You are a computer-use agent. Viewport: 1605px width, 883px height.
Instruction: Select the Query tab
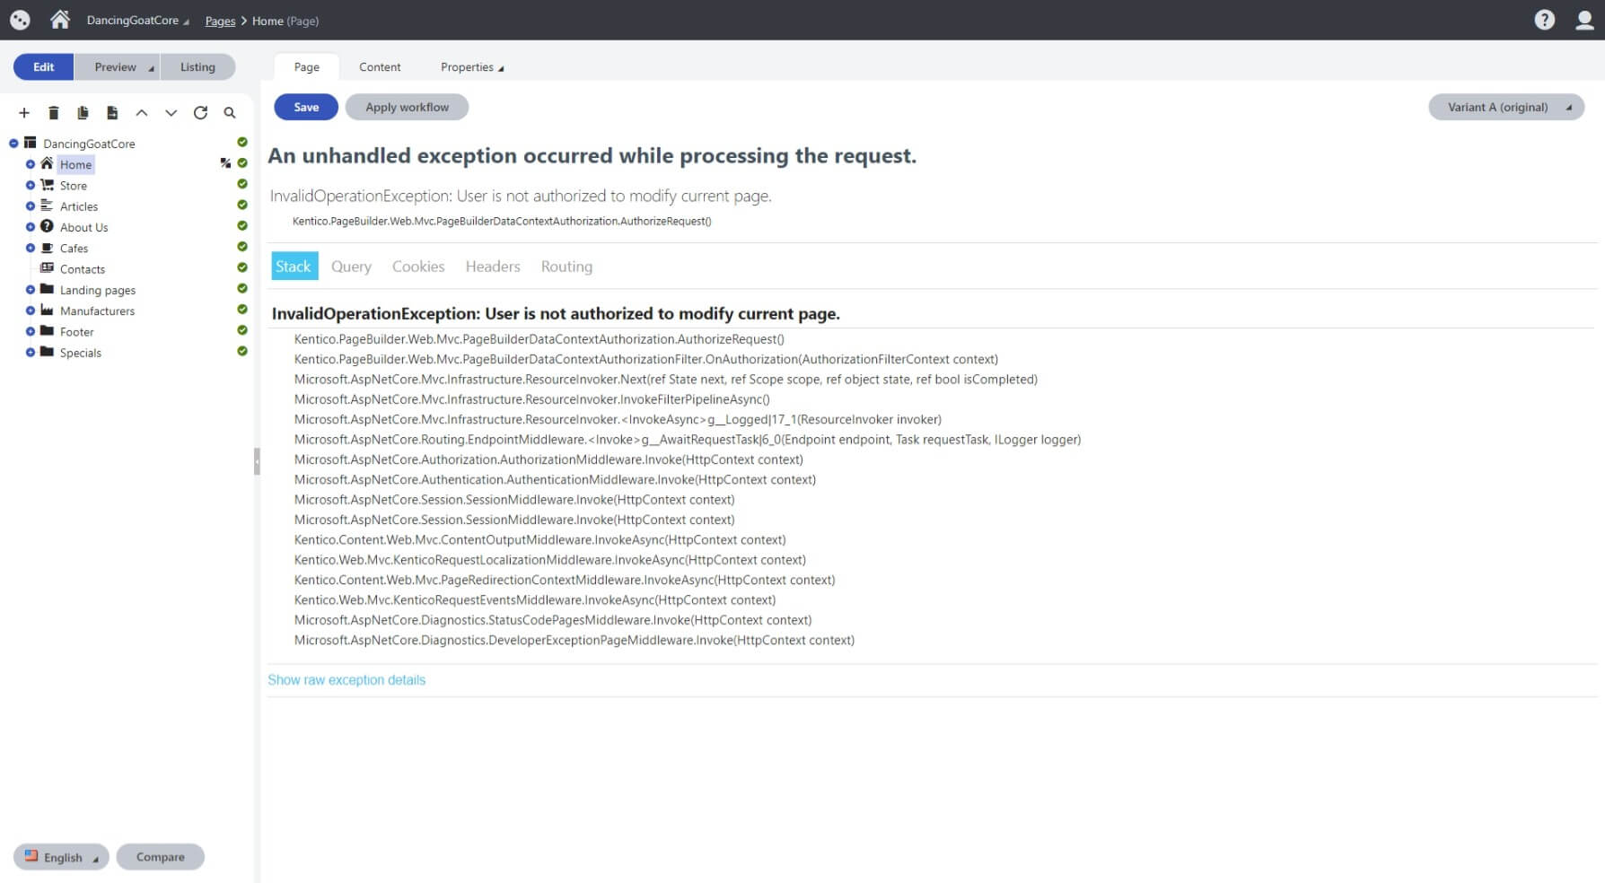tap(351, 266)
